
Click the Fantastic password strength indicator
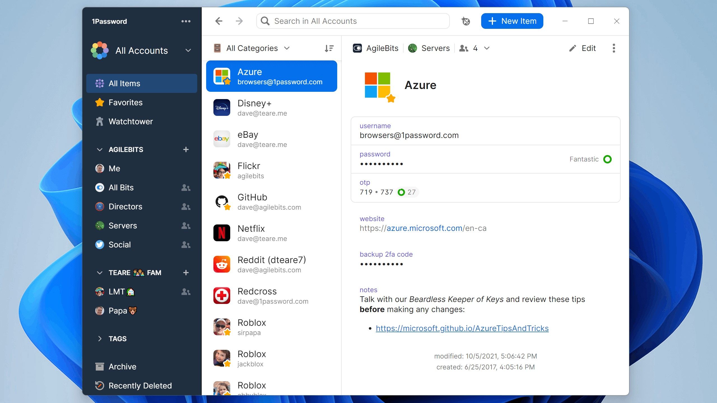pyautogui.click(x=591, y=159)
